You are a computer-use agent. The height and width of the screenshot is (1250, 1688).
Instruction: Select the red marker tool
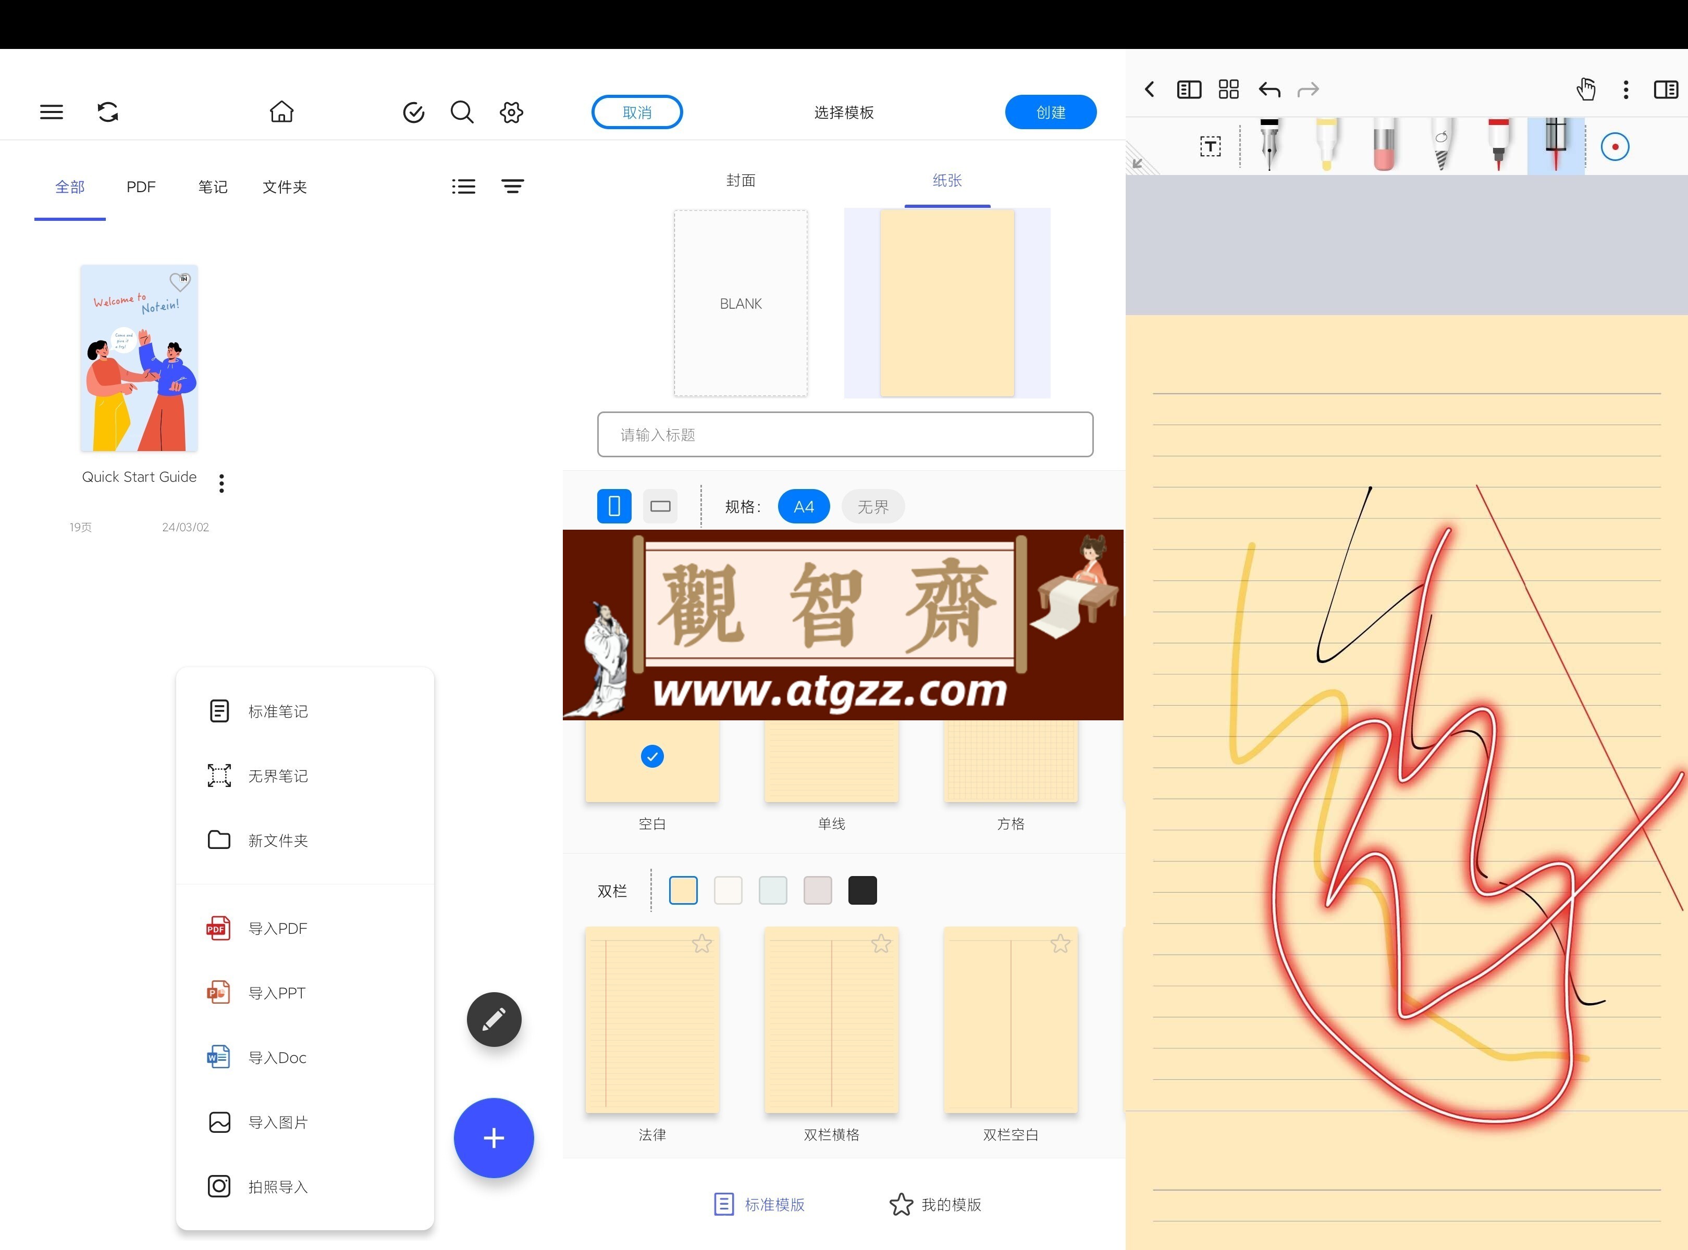(x=1498, y=144)
